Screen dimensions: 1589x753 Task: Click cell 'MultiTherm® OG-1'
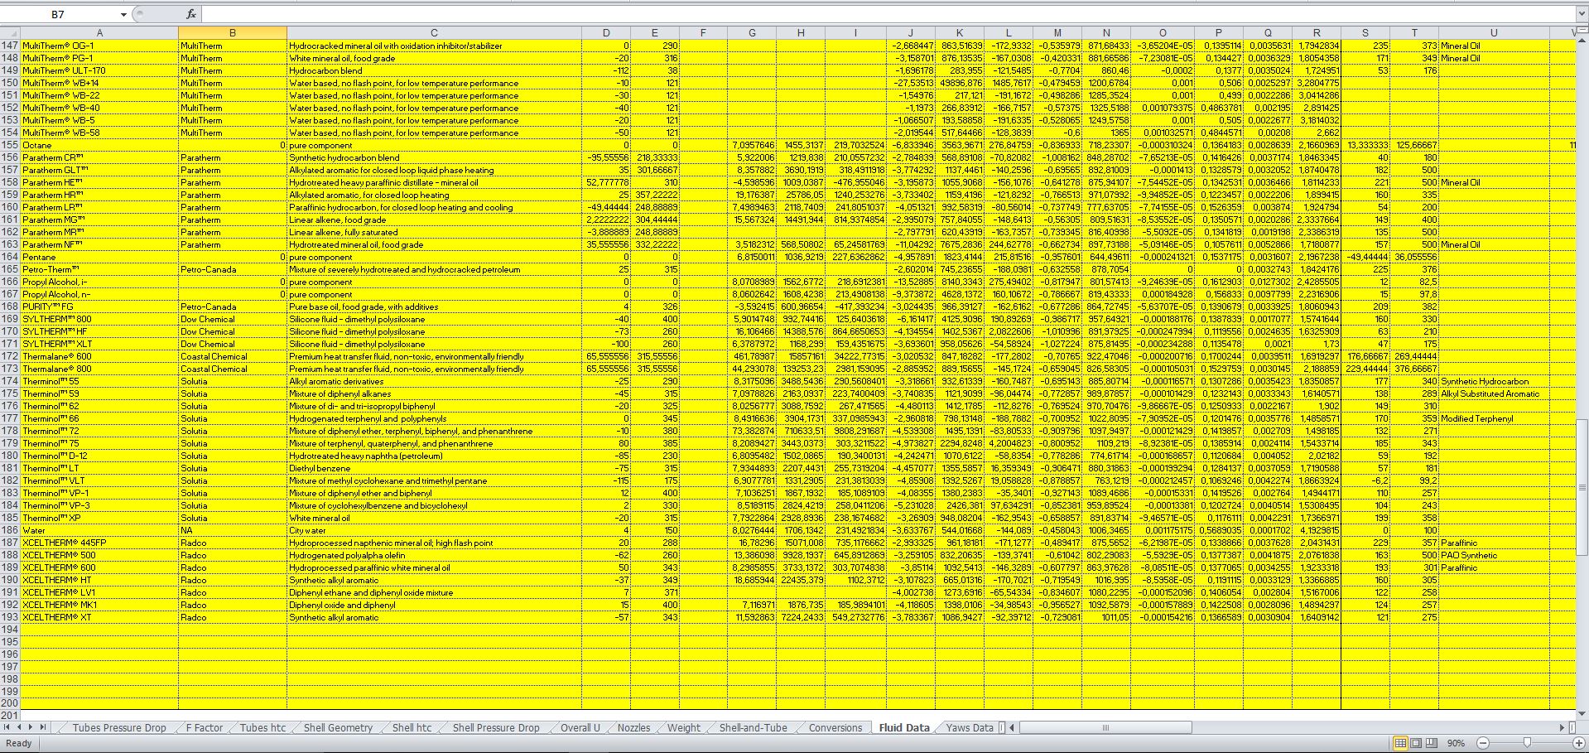pos(99,46)
